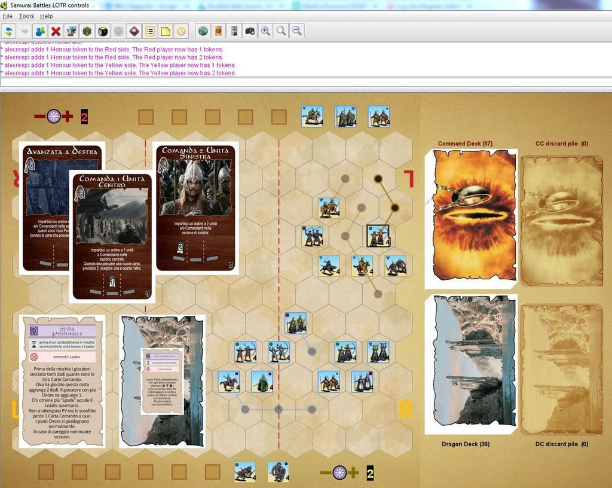The width and height of the screenshot is (612, 488).
Task: Click the orange card toolbar icon
Action: 219,31
